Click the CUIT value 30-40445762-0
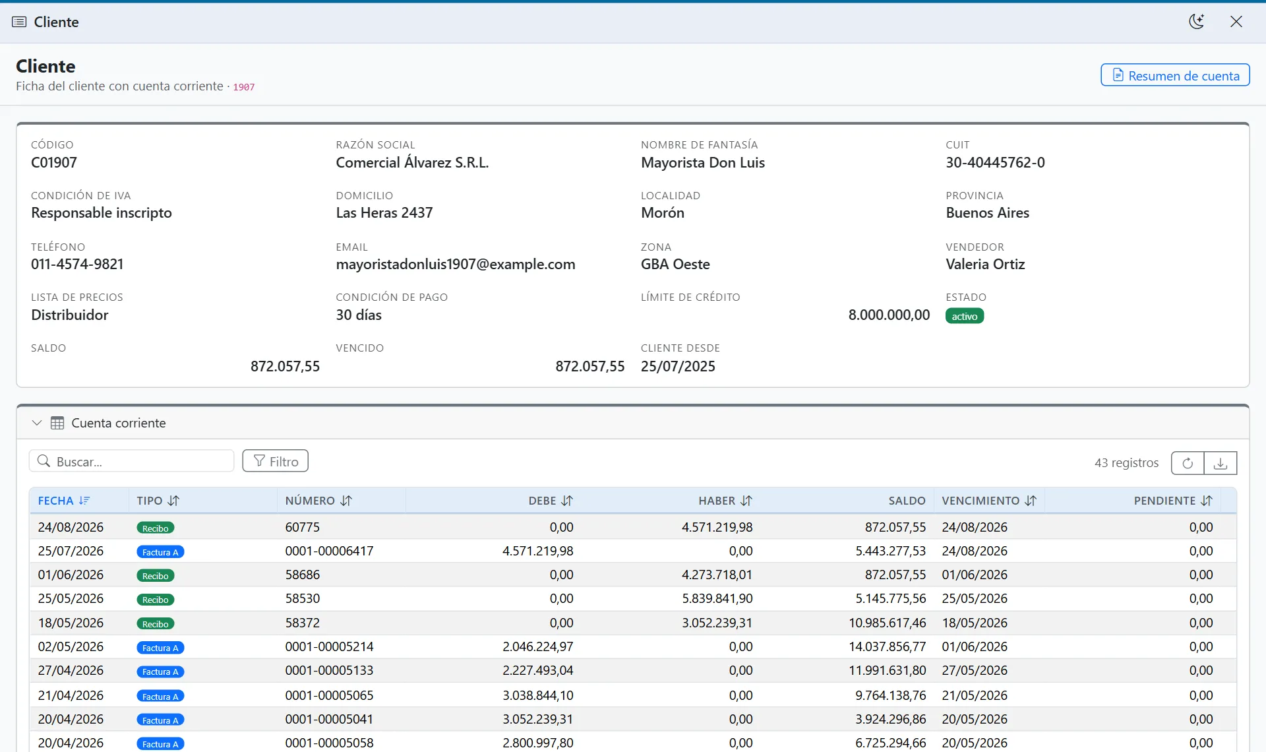The height and width of the screenshot is (752, 1266). [995, 162]
